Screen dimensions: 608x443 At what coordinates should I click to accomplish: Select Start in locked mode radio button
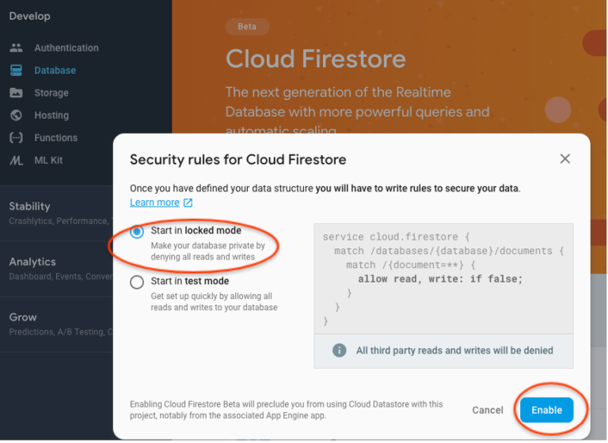point(137,232)
